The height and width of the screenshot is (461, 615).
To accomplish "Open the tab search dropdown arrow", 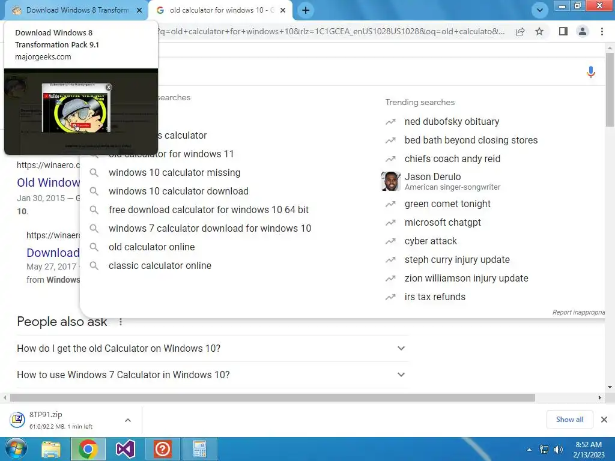I will 540,10.
